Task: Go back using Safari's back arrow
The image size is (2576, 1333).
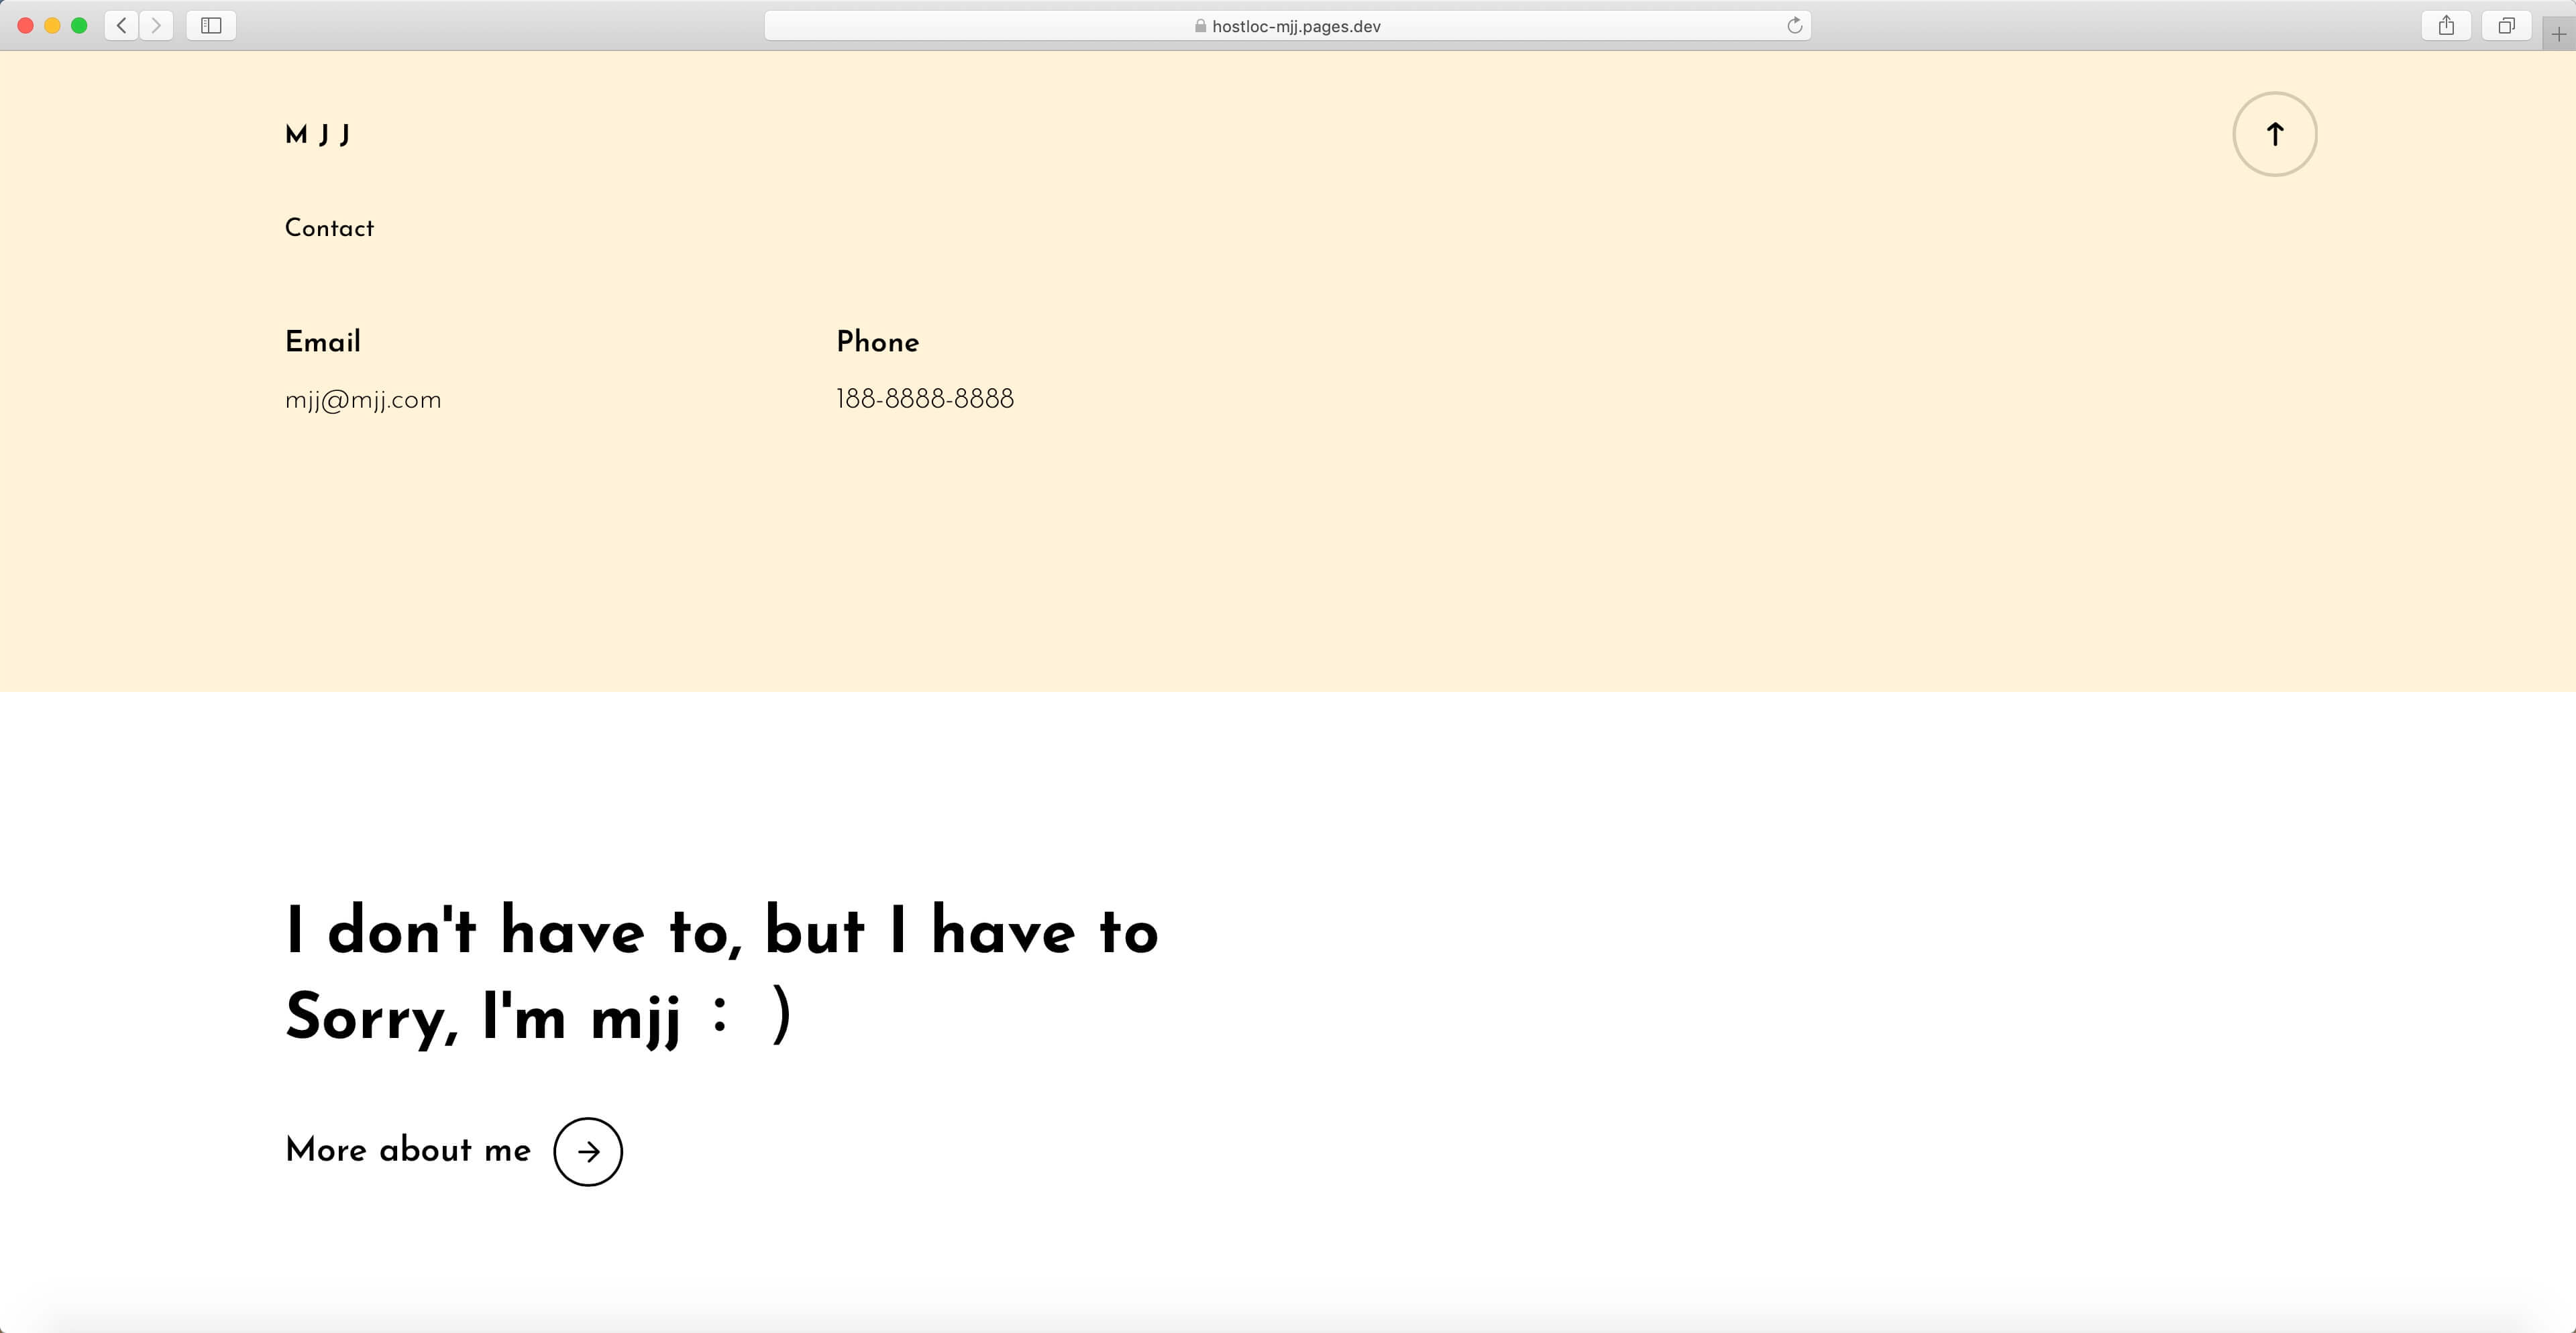Action: click(x=121, y=26)
